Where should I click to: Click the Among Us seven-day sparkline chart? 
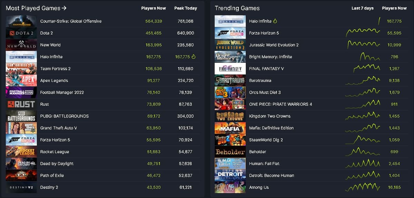[x=363, y=187]
